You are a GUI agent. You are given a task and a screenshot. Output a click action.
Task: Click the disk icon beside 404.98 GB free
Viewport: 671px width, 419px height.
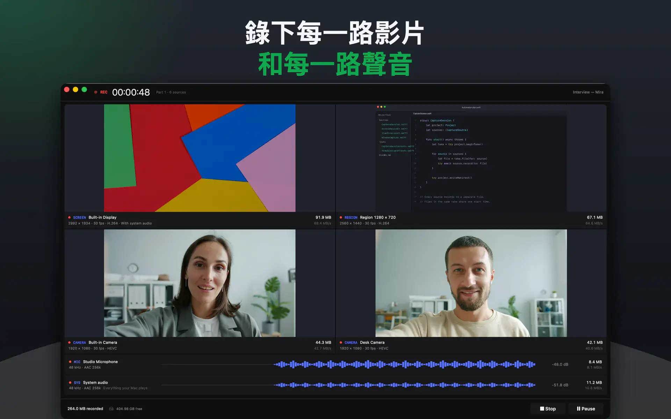coord(111,409)
